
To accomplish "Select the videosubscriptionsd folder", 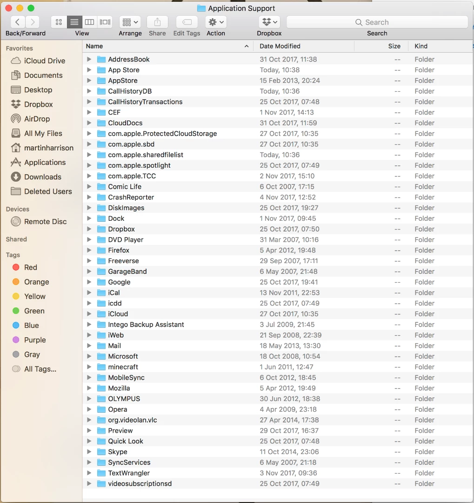I will click(x=278, y=483).
